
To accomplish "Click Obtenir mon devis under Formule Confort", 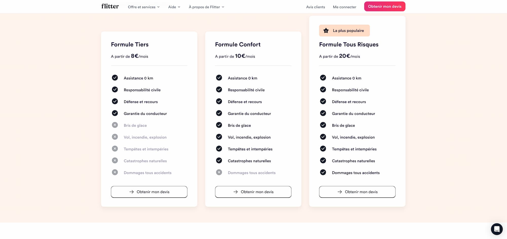I will pos(253,192).
